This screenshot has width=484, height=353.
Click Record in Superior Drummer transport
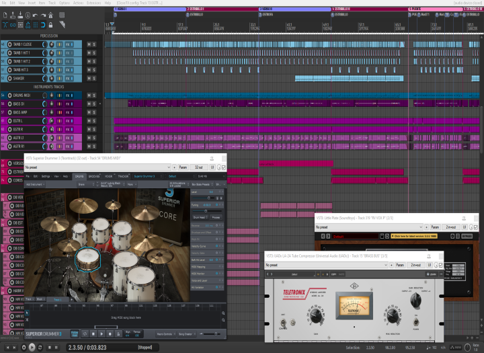pyautogui.click(x=110, y=334)
